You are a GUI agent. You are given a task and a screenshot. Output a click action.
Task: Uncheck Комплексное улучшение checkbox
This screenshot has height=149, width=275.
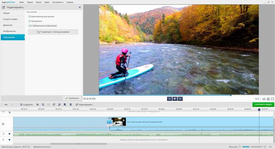[x=30, y=17]
